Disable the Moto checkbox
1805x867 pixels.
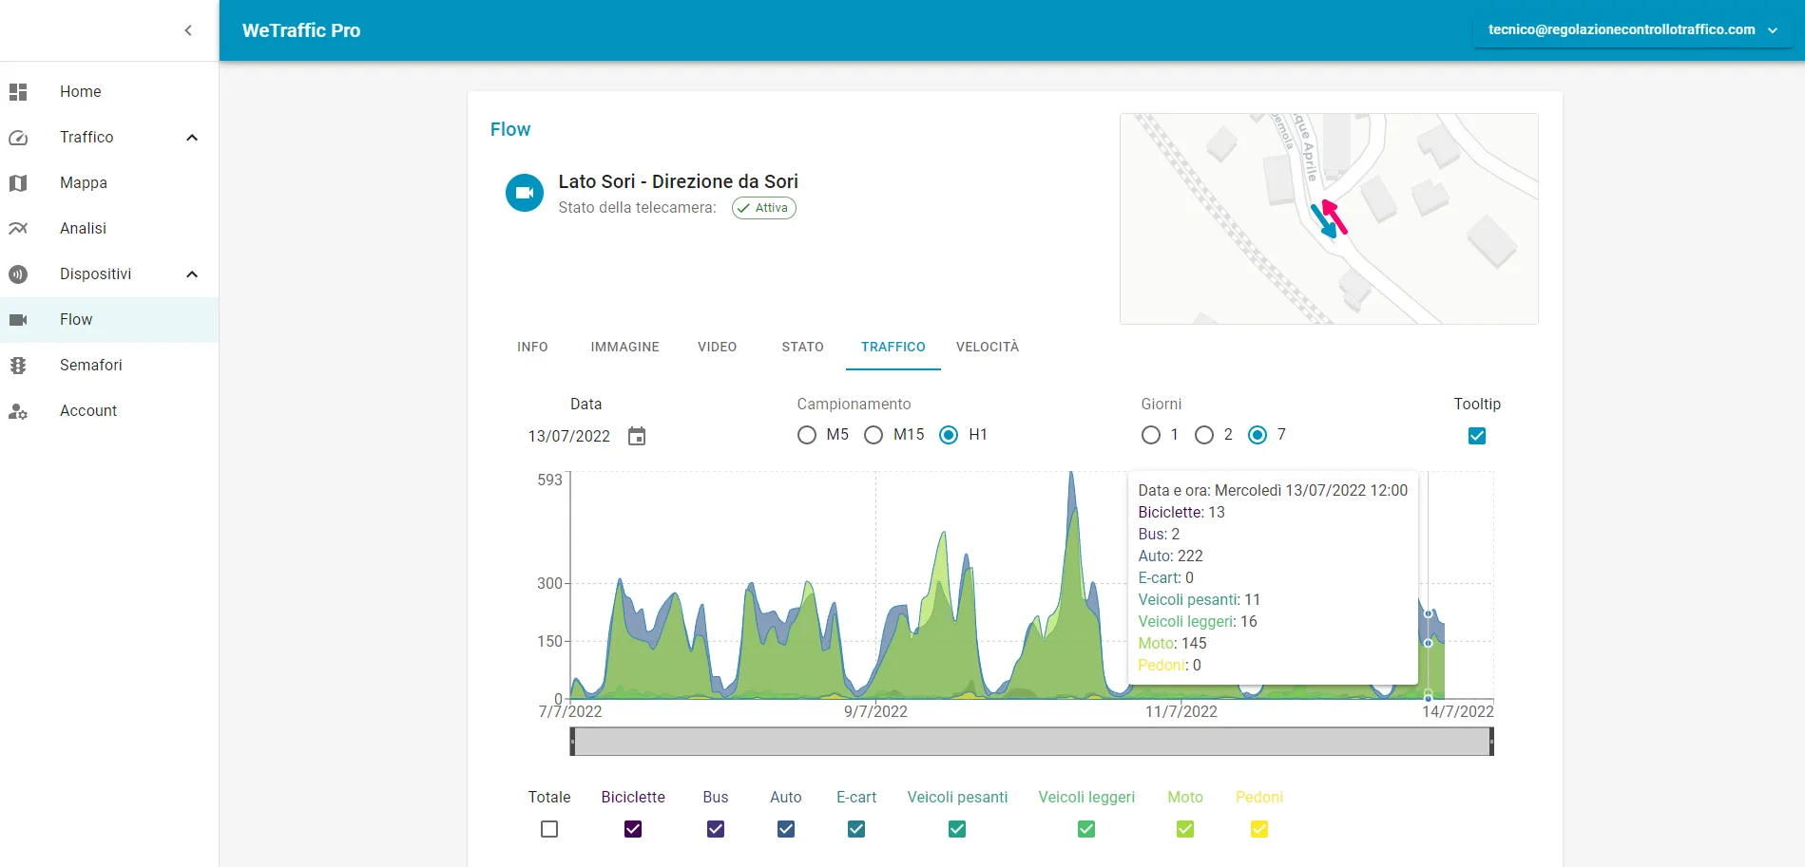[1184, 829]
